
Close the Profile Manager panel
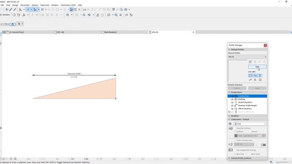265,46
